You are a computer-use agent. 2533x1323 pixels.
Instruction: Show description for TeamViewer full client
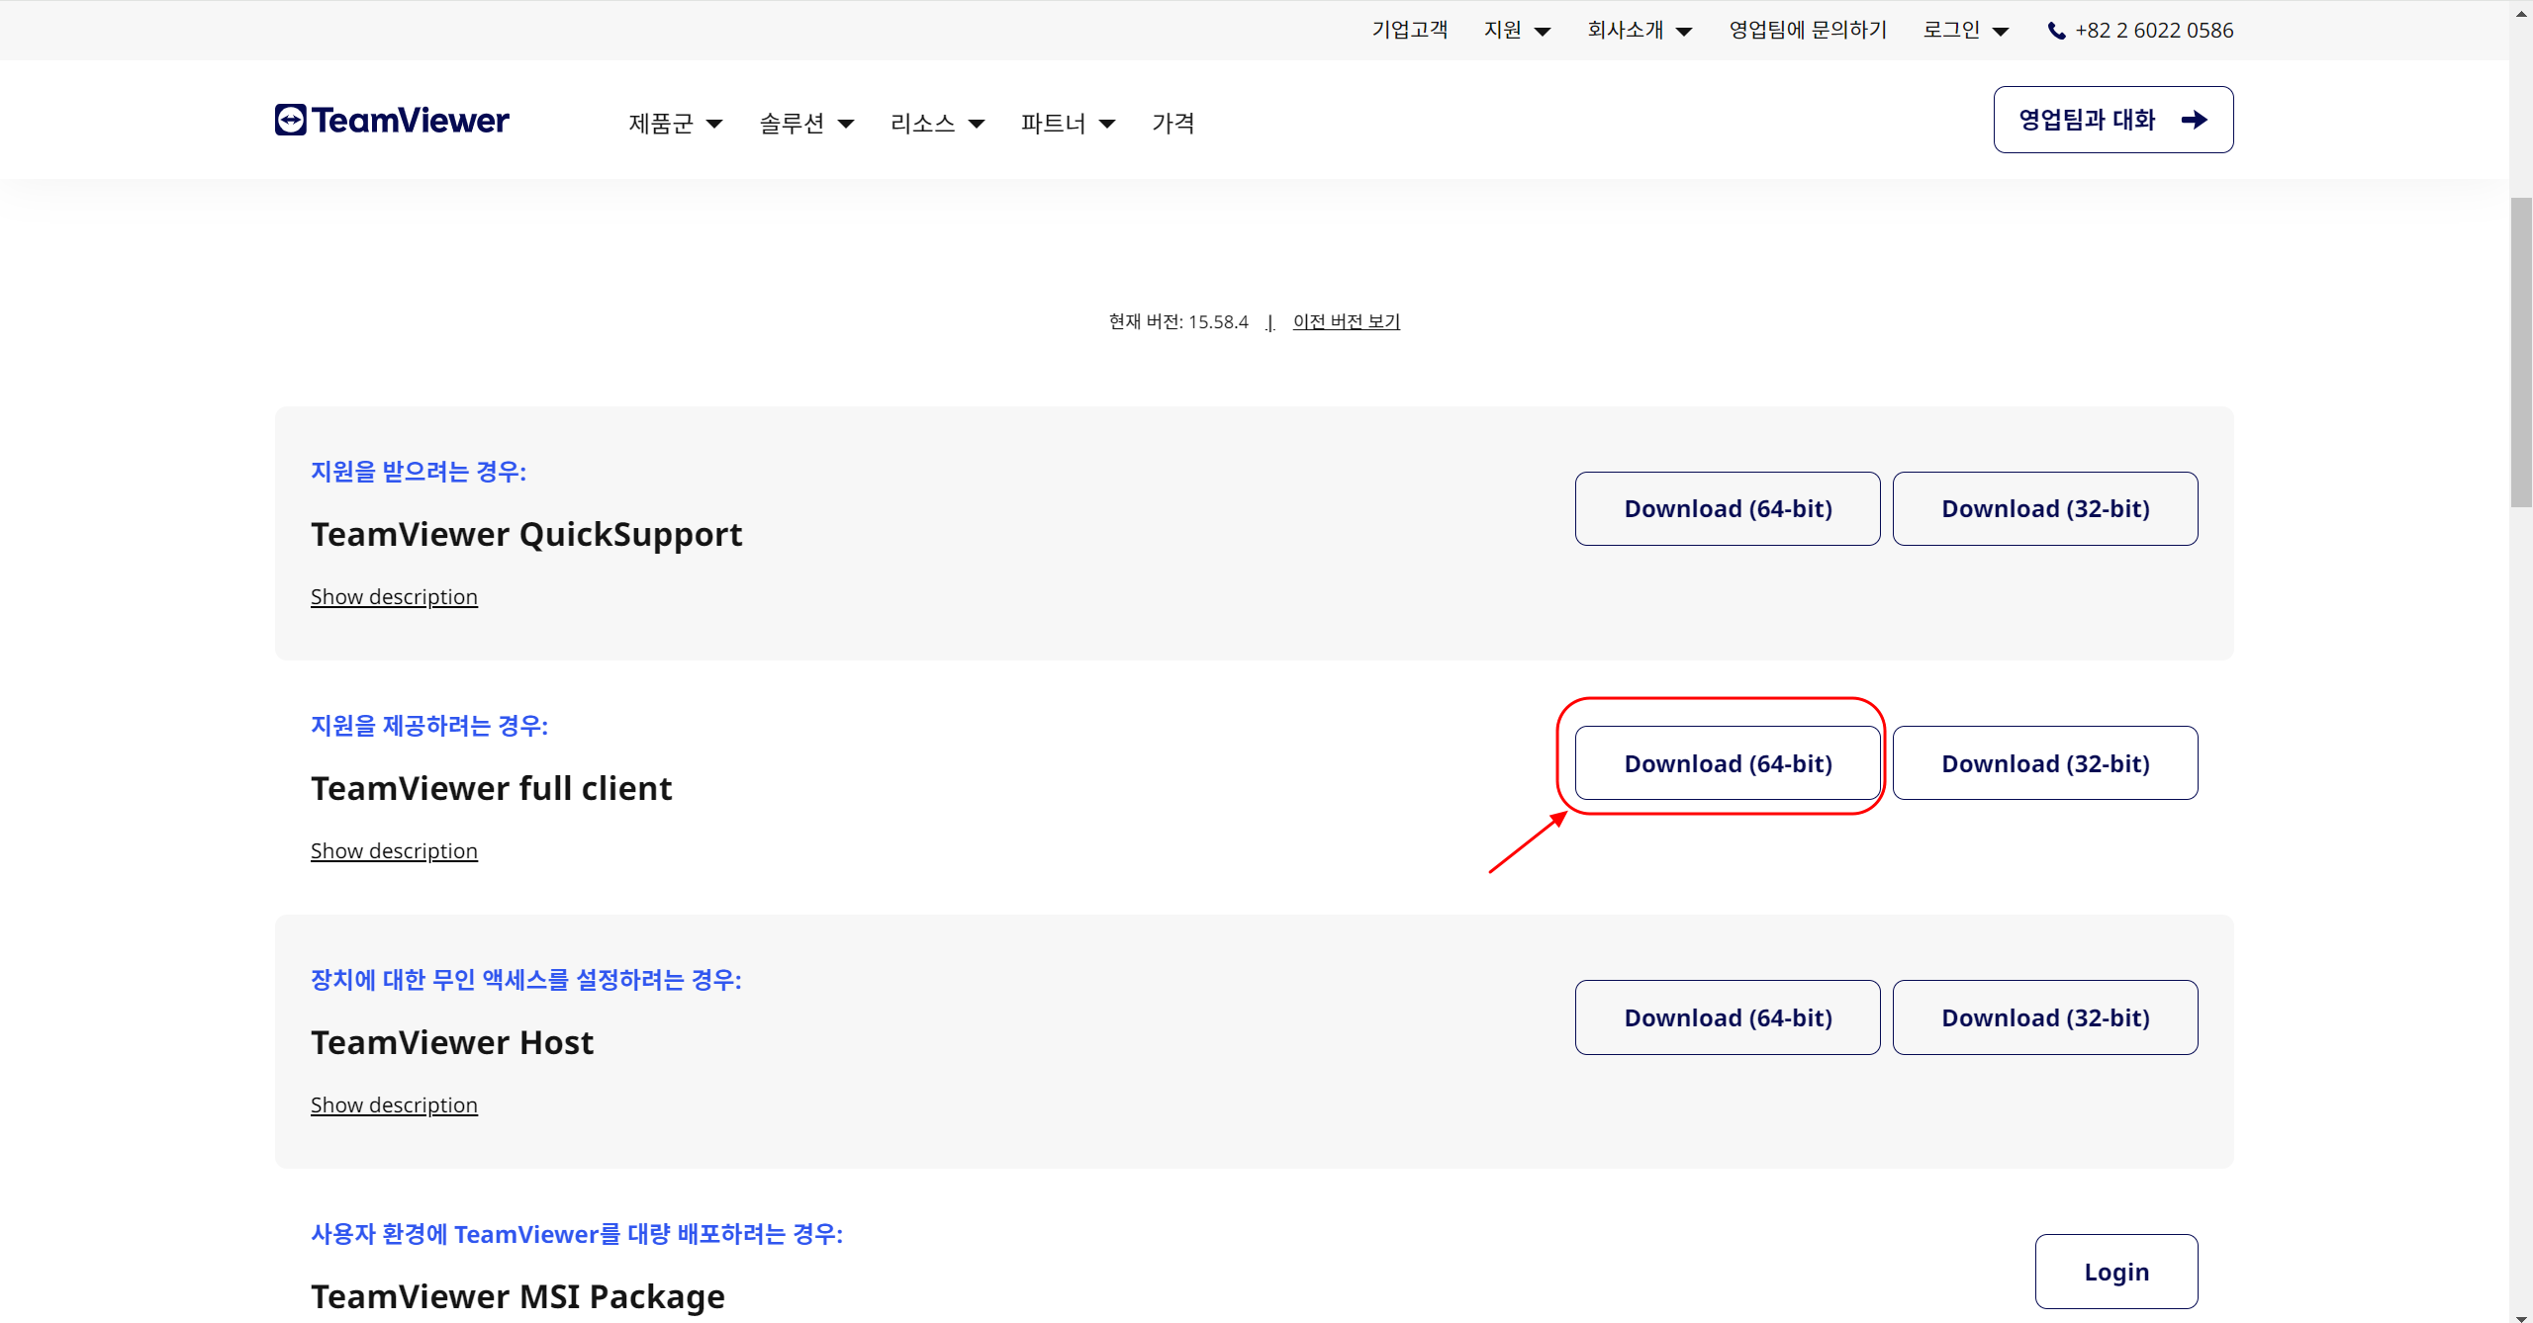(394, 850)
